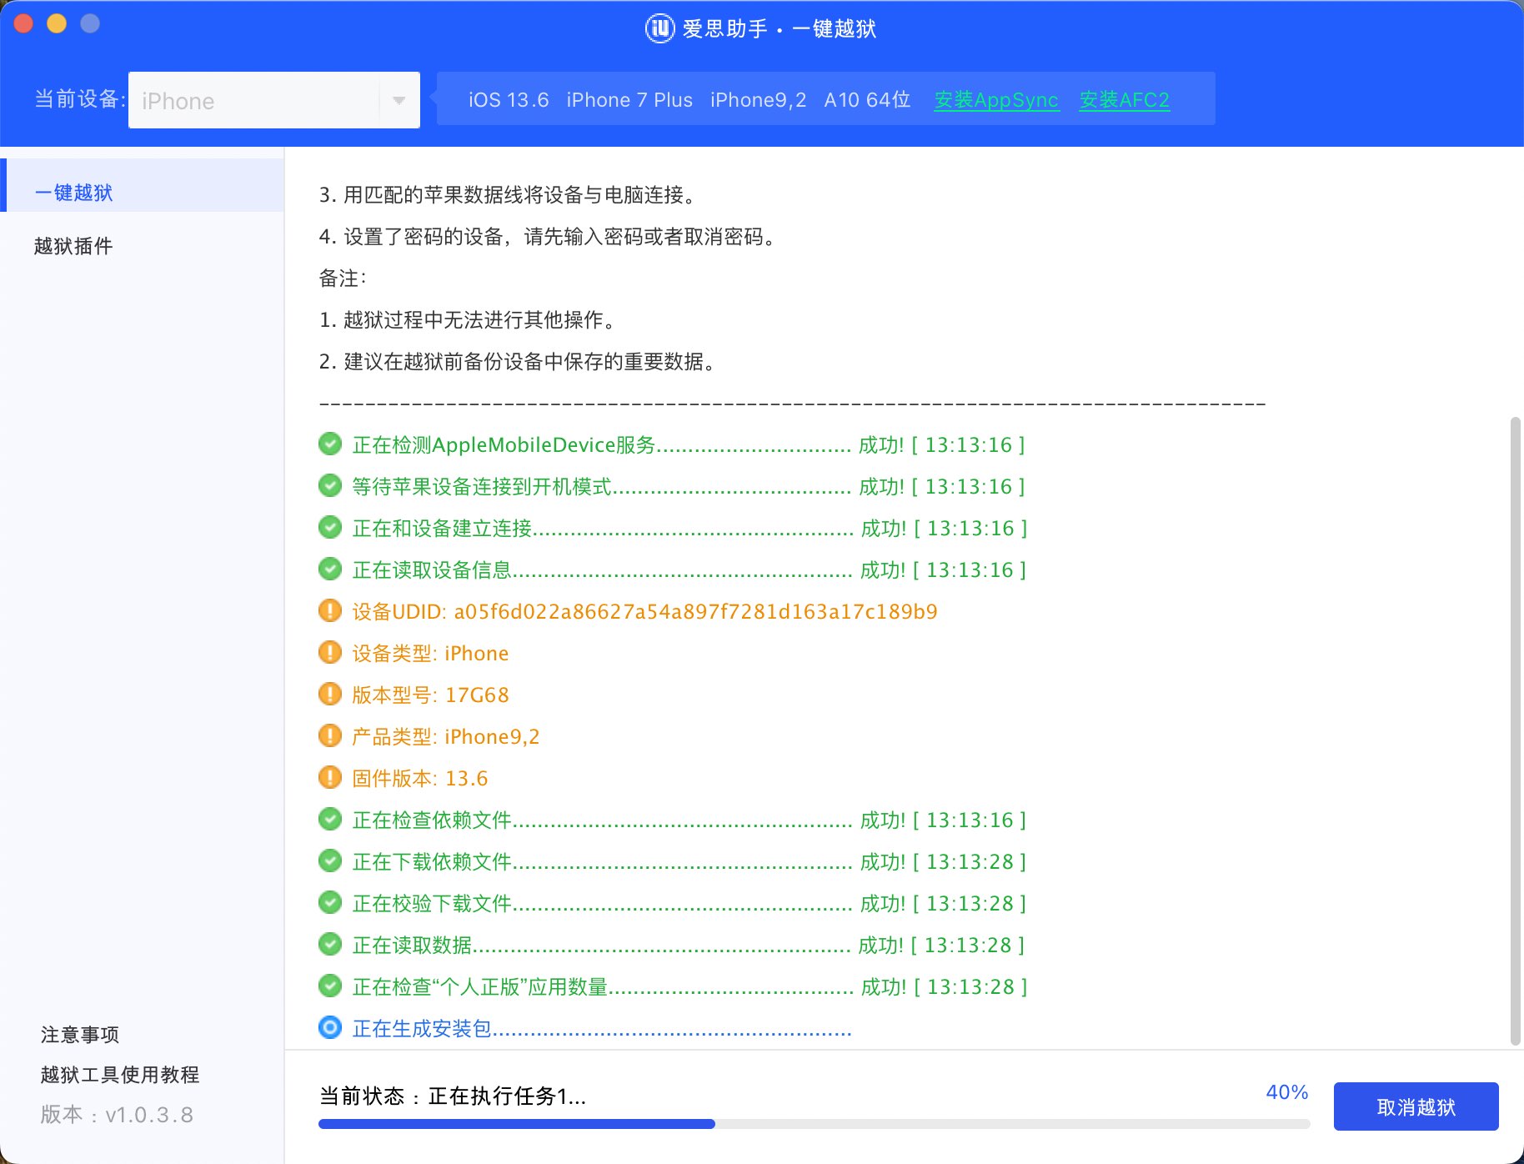Click green check icon beside 正在检查依赖文件
The height and width of the screenshot is (1164, 1524).
(x=330, y=819)
